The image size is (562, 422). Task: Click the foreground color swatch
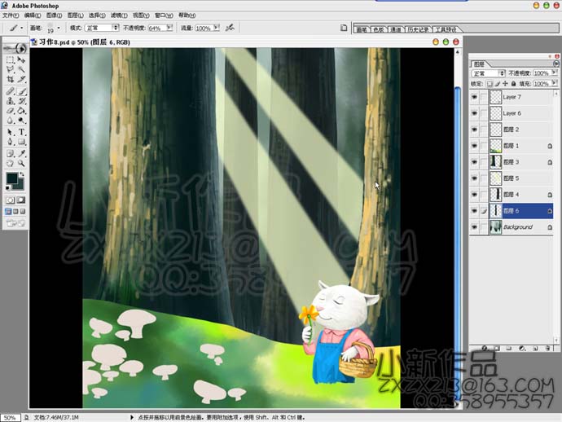(x=11, y=178)
